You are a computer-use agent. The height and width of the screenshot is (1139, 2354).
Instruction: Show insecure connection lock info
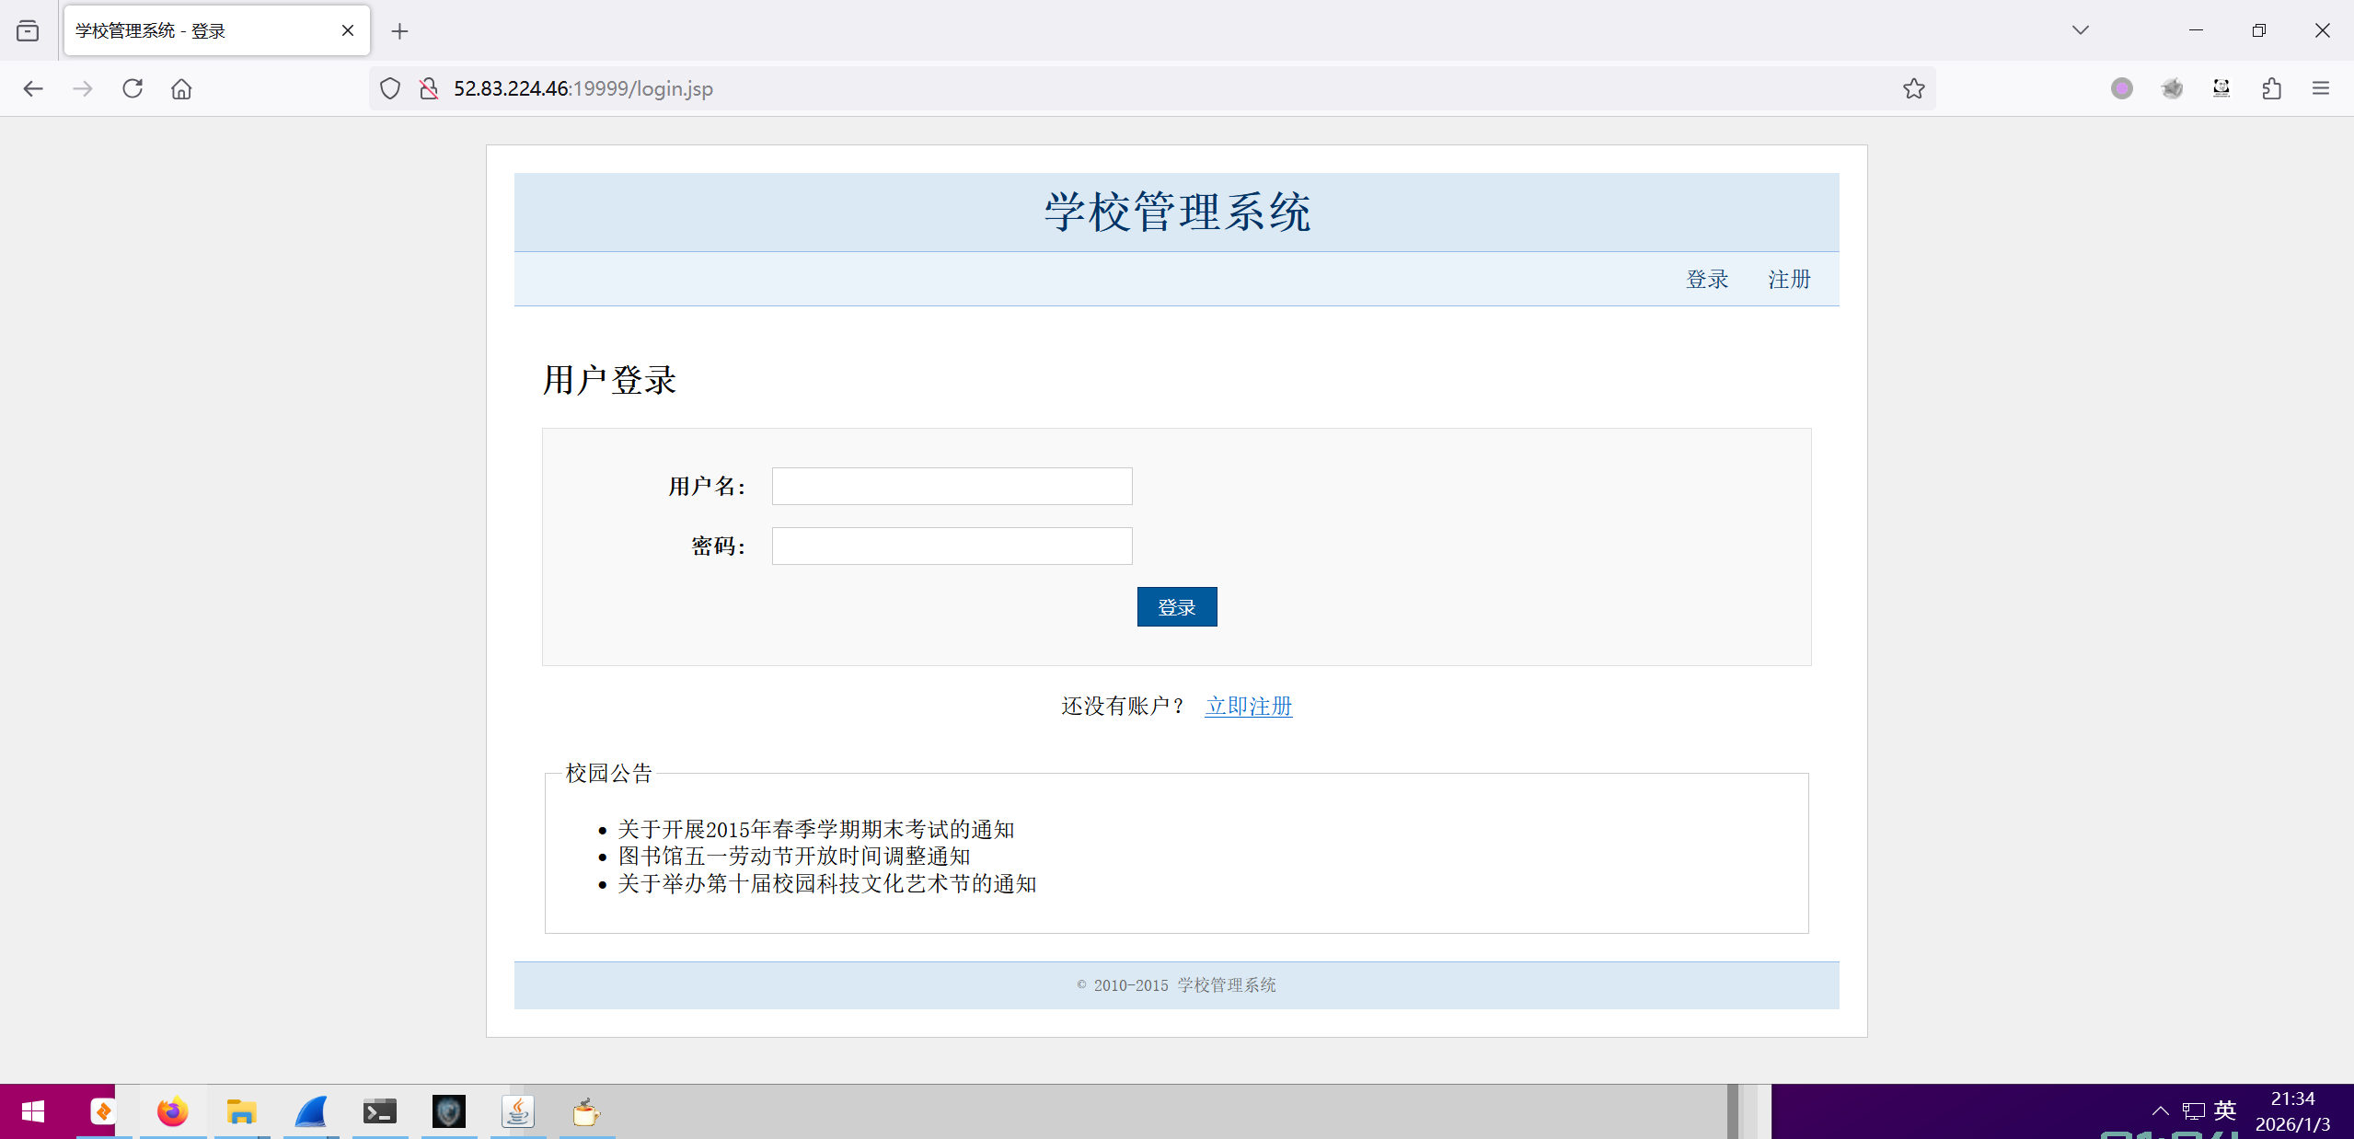[429, 88]
